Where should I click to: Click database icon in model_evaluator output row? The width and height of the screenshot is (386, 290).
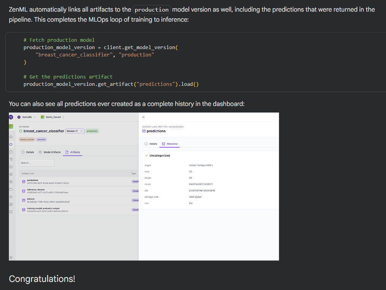24,210
